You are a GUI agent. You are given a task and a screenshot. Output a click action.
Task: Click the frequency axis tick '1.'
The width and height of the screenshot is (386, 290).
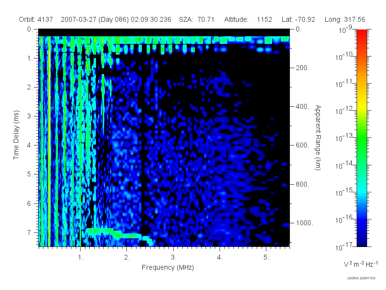pyautogui.click(x=81, y=258)
